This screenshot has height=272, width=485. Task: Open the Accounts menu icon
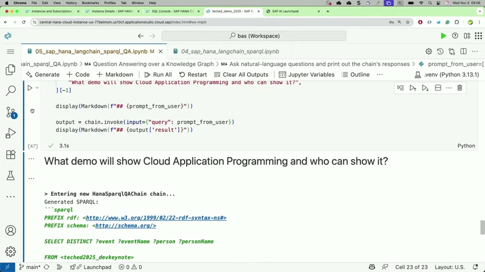pos(11,231)
